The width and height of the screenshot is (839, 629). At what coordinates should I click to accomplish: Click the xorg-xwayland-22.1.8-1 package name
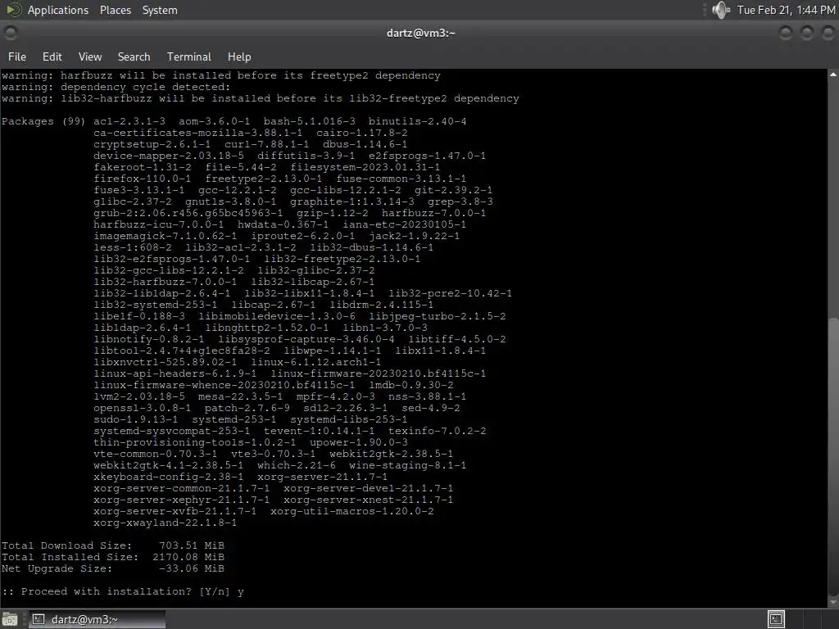coord(165,523)
